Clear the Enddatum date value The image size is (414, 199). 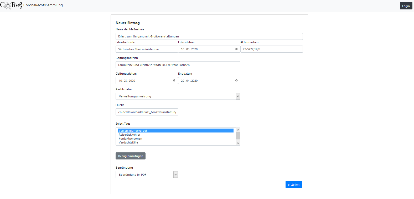(236, 81)
